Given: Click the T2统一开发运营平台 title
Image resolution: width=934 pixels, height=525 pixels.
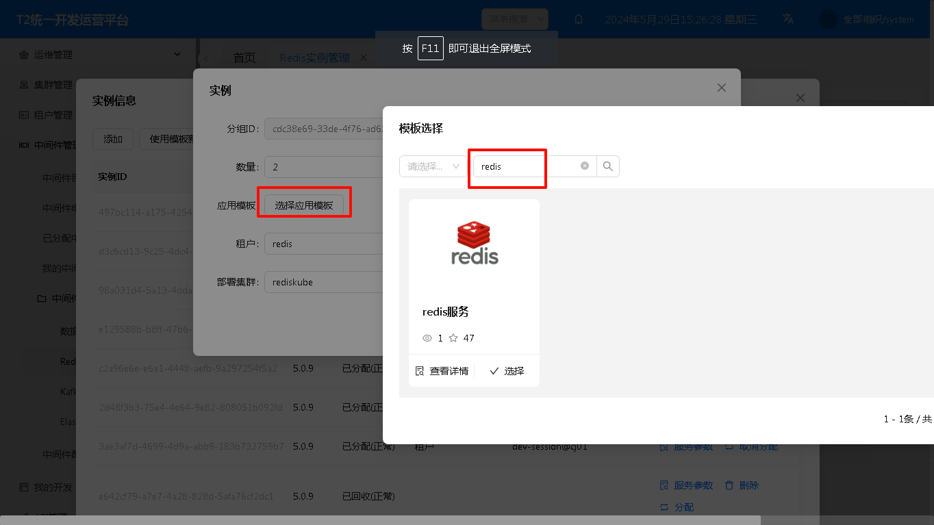Looking at the screenshot, I should 73,20.
